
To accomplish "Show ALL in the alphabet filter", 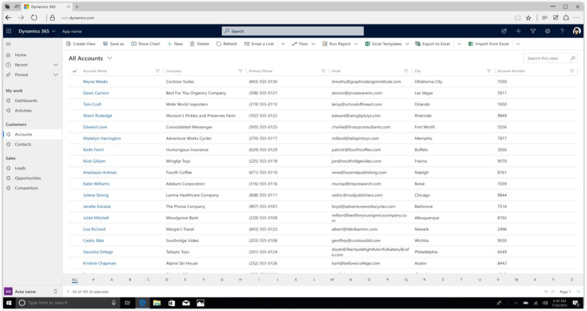I will tap(75, 280).
